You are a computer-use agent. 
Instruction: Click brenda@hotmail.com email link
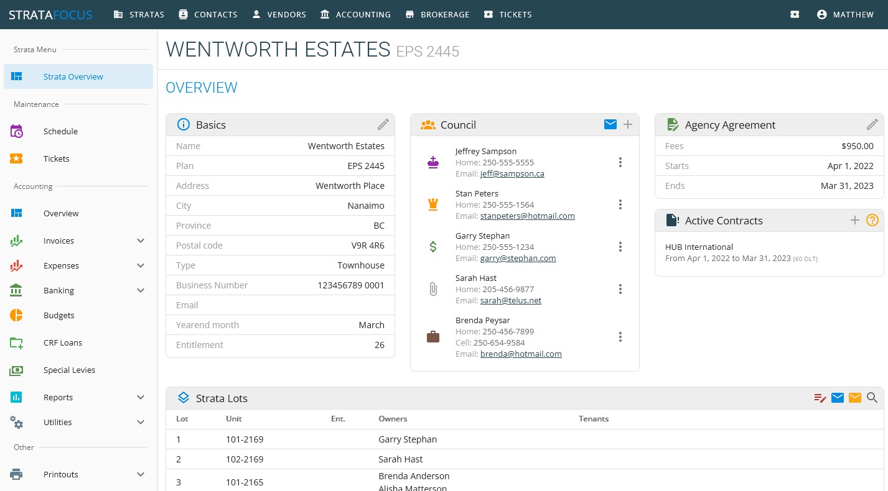pos(521,354)
